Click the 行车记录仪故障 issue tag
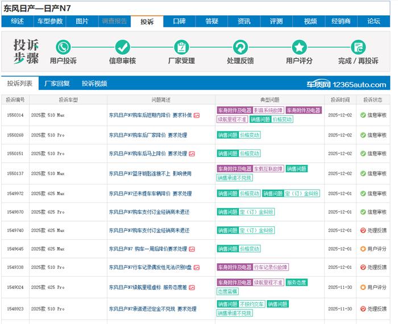This screenshot has width=398, height=324. click(271, 267)
